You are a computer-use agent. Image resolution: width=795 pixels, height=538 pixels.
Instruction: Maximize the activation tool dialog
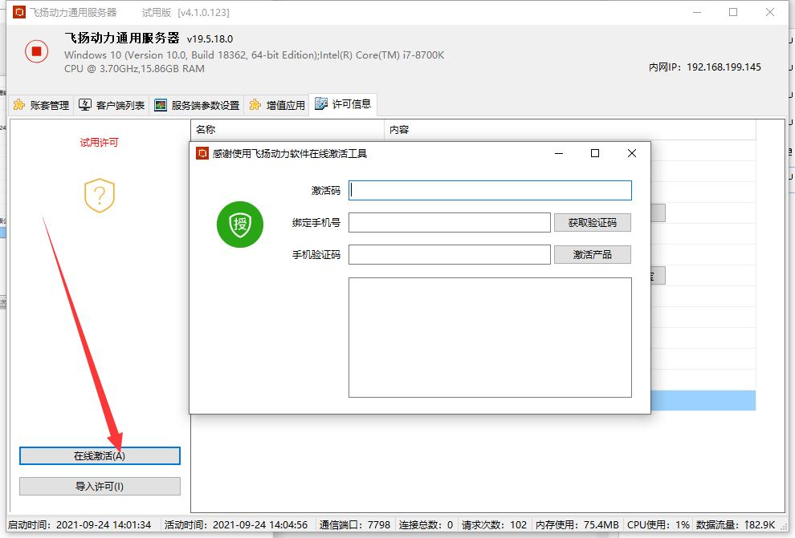[x=595, y=153]
